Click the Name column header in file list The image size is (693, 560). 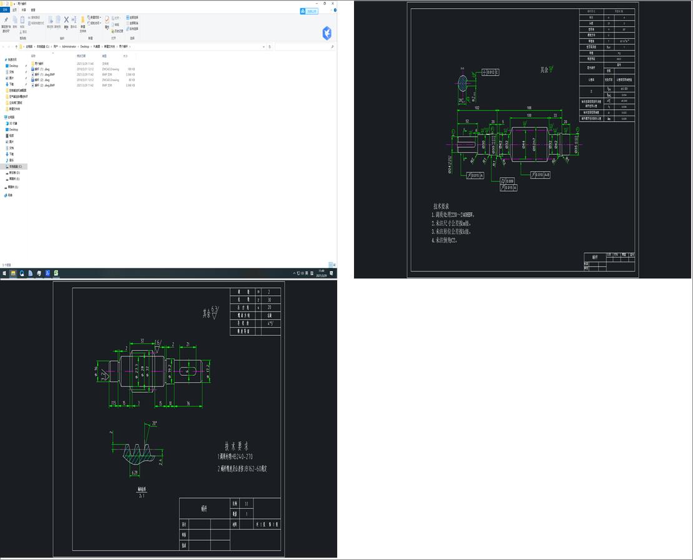coord(33,56)
